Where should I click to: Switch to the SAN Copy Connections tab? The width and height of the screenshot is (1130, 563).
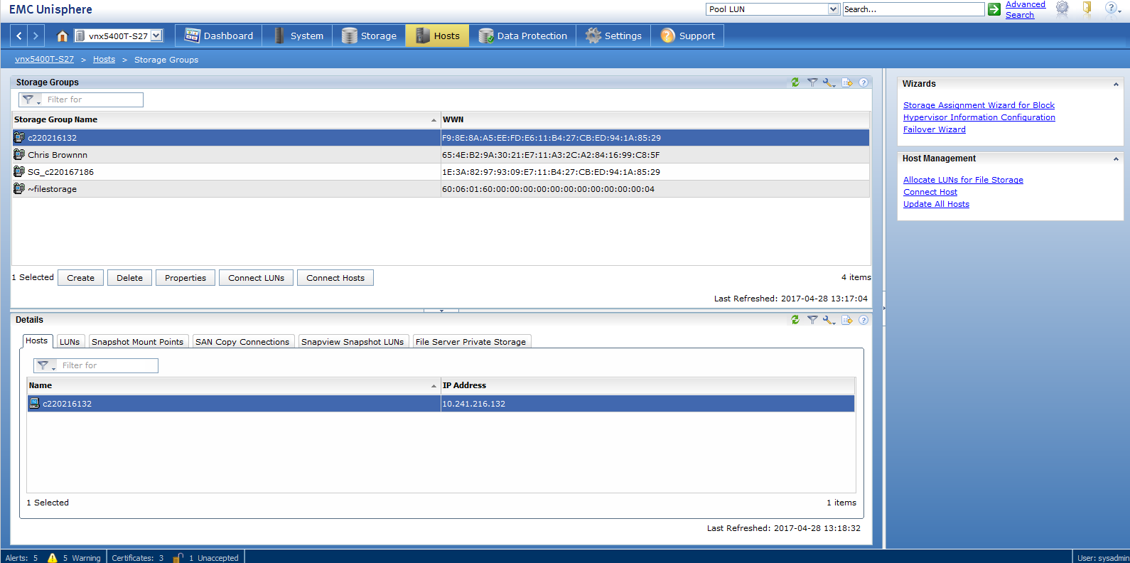click(242, 342)
